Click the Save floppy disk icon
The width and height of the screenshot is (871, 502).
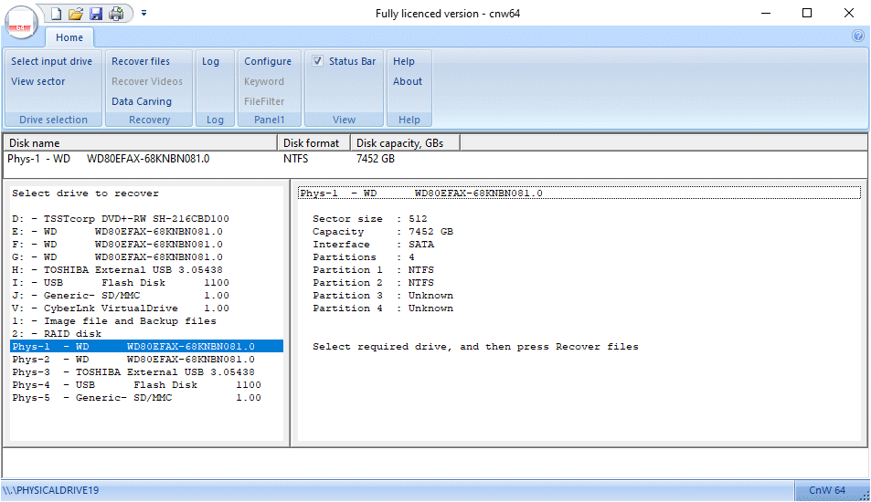(96, 14)
